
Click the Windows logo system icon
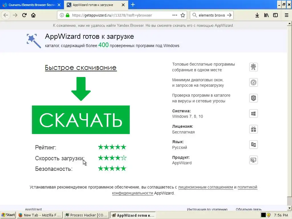pos(253,113)
